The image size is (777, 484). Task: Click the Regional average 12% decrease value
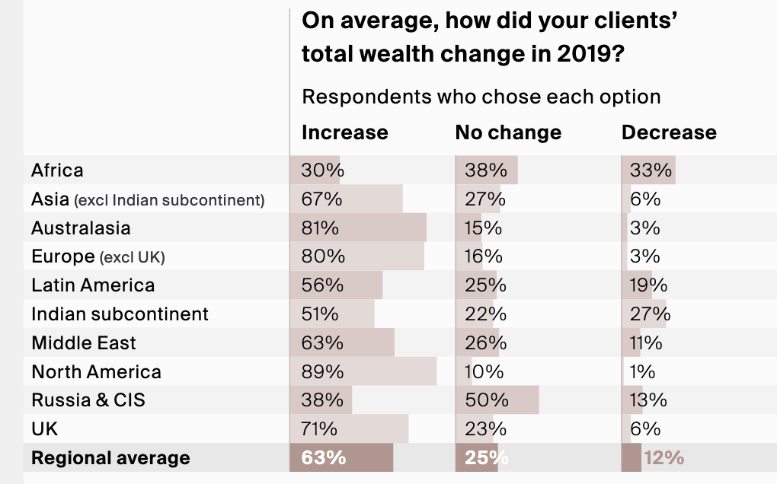click(x=664, y=458)
